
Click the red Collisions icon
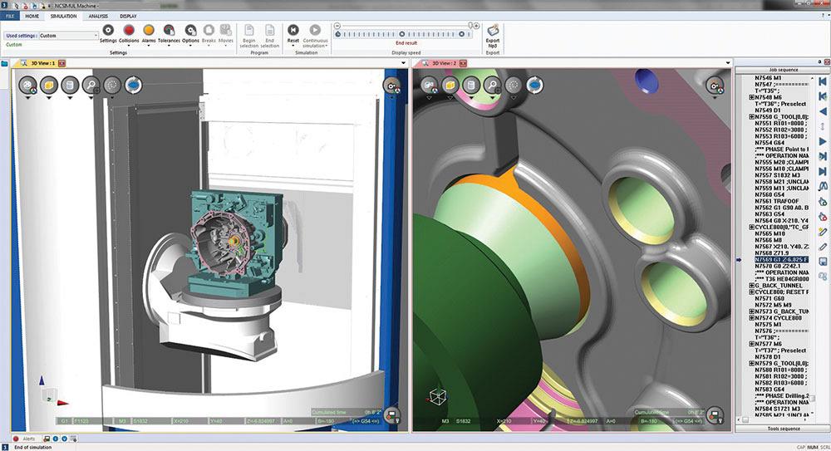129,30
